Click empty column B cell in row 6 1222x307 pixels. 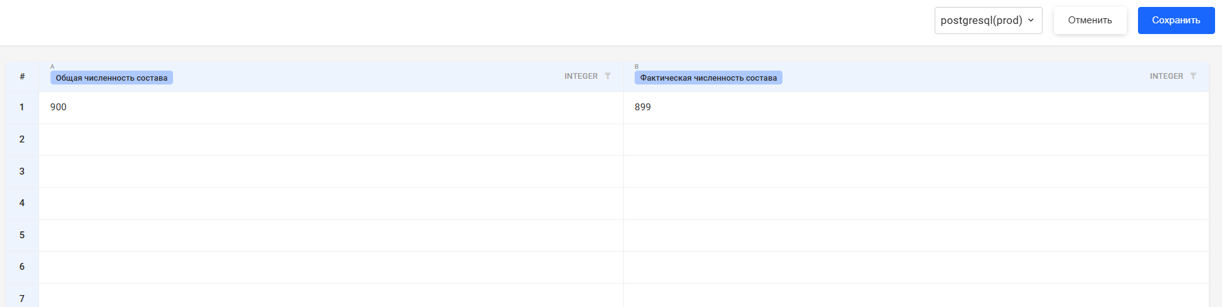(x=916, y=267)
